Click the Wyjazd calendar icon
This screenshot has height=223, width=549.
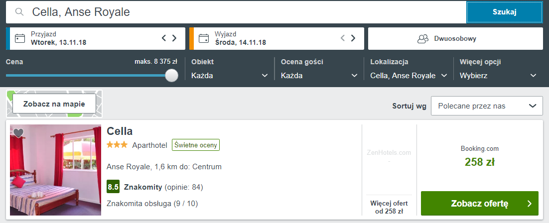[x=204, y=38]
